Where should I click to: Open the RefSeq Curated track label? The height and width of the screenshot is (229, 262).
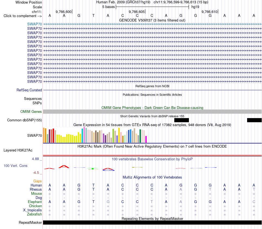pyautogui.click(x=29, y=90)
